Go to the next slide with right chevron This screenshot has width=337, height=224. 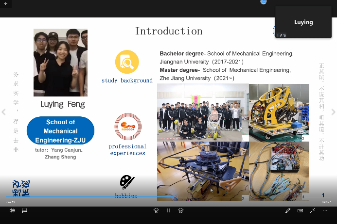tap(333, 112)
